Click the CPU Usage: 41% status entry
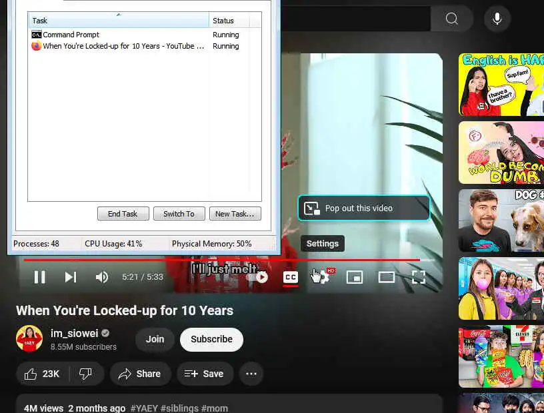The height and width of the screenshot is (413, 544). point(113,244)
